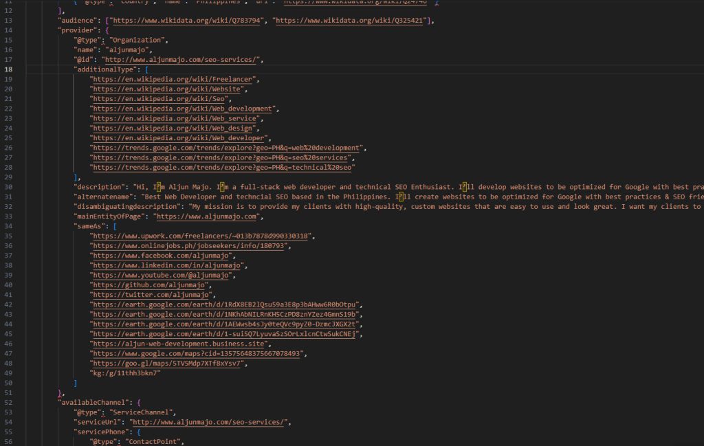This screenshot has width=704, height=446.
Task: Select line number 14 in gutter
Action: (x=8, y=30)
